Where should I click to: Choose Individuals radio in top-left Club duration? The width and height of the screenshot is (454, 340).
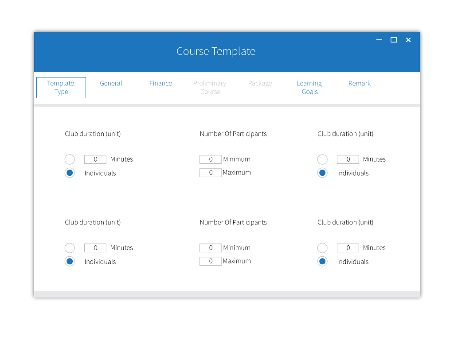(x=70, y=173)
